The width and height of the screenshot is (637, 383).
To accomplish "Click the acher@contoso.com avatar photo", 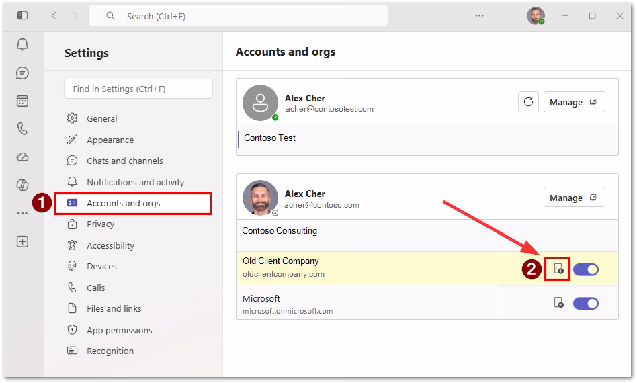I will [x=261, y=198].
